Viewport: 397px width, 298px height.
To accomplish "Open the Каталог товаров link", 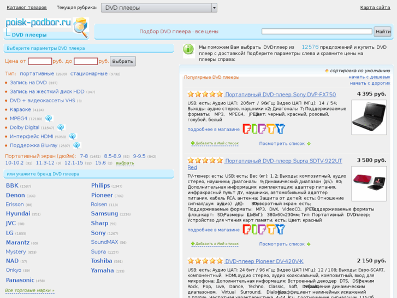I will [x=27, y=8].
